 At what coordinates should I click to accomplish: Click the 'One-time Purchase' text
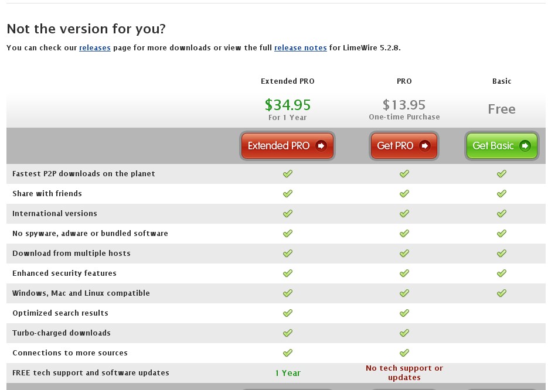[x=404, y=117]
